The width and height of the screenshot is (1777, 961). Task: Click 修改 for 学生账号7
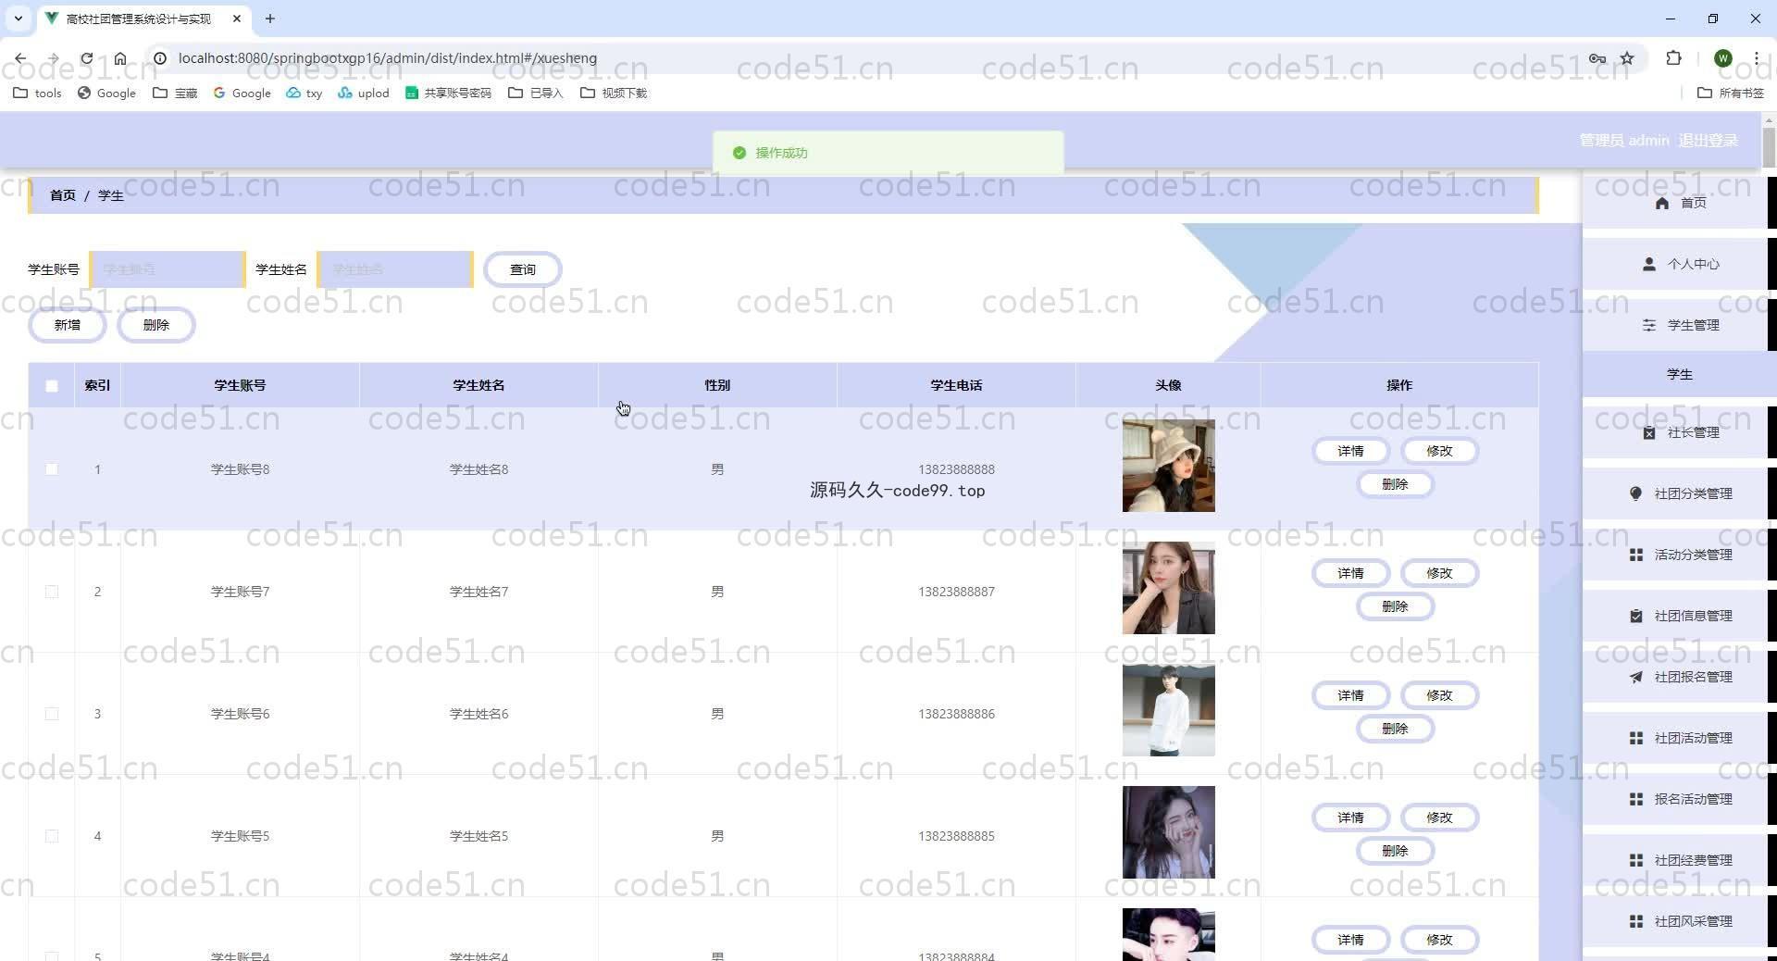pos(1439,573)
